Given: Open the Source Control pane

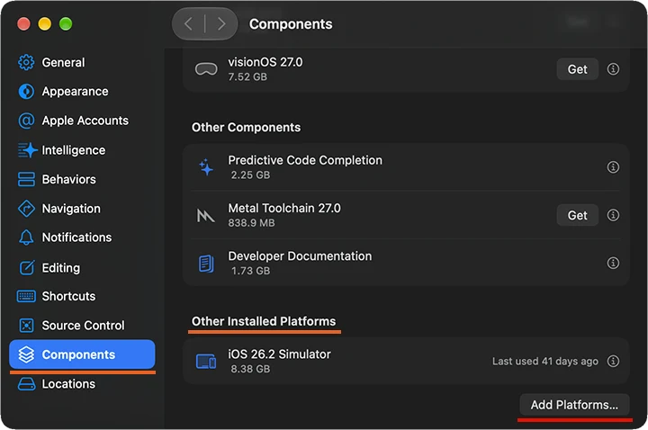Looking at the screenshot, I should (x=82, y=326).
